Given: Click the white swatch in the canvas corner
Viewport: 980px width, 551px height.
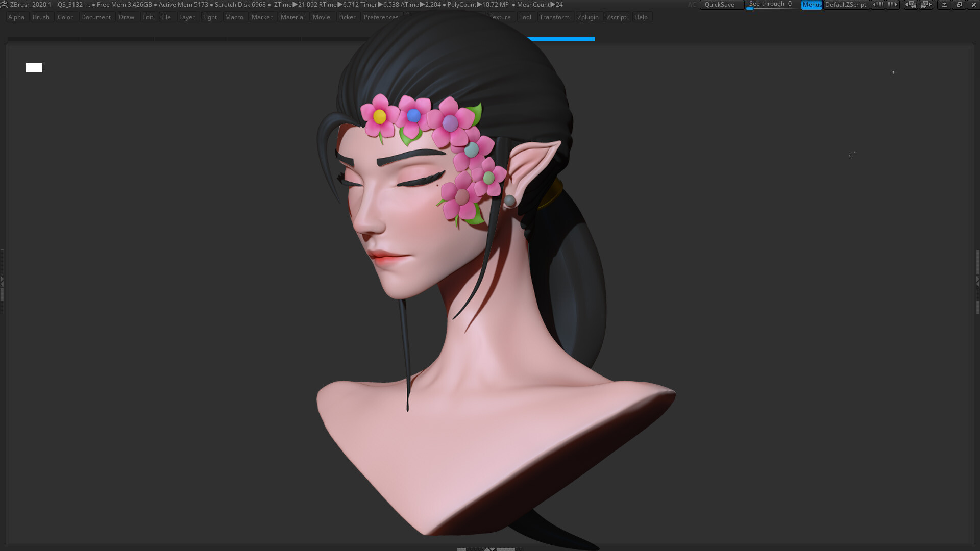Looking at the screenshot, I should tap(34, 67).
